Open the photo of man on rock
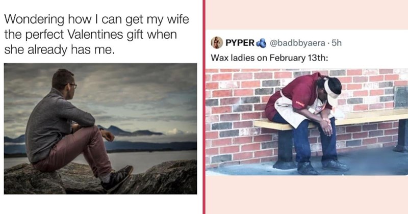Viewport: 408px width, 214px height. point(100,129)
